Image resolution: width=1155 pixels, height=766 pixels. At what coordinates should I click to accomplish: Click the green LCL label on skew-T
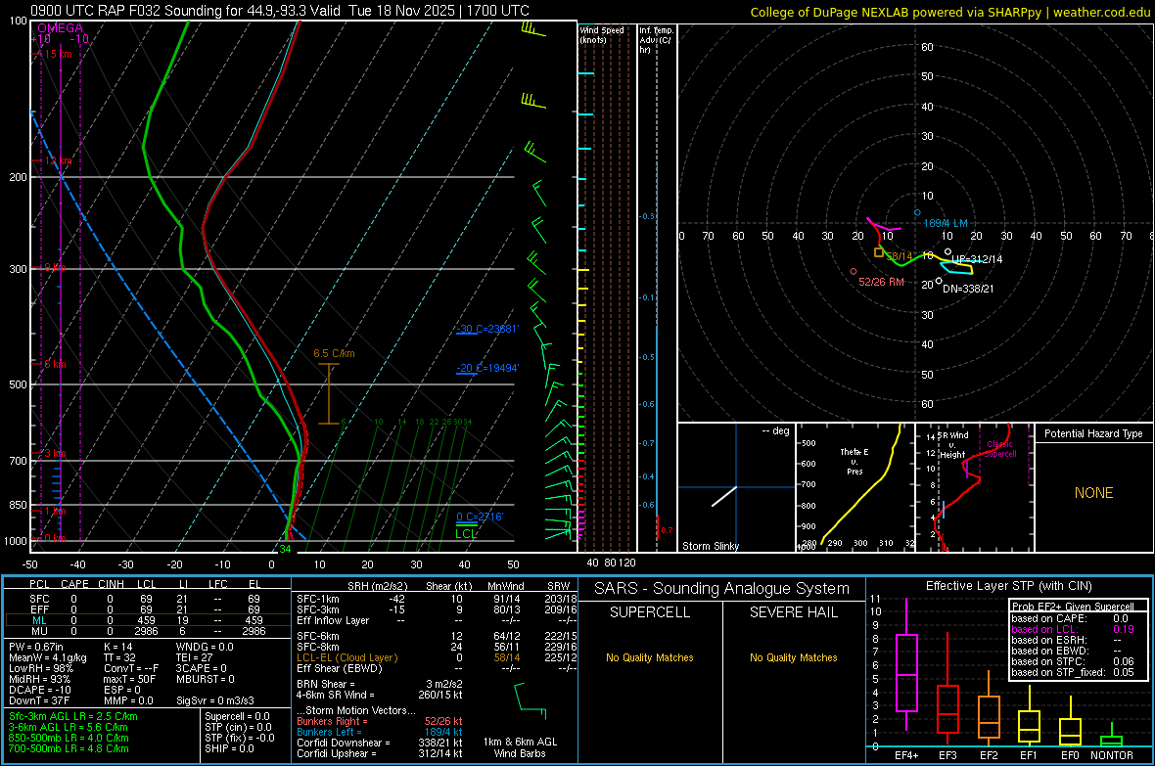pyautogui.click(x=466, y=534)
